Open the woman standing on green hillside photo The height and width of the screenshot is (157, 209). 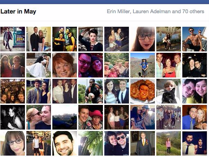click(168, 143)
